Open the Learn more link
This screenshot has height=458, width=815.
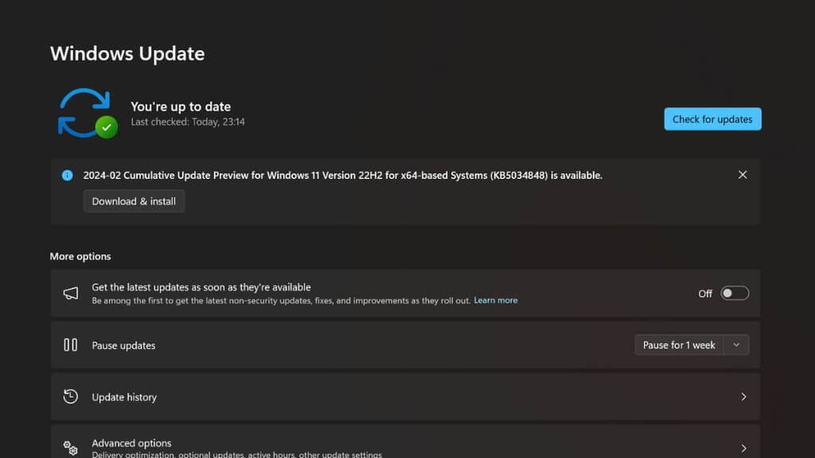(x=495, y=301)
